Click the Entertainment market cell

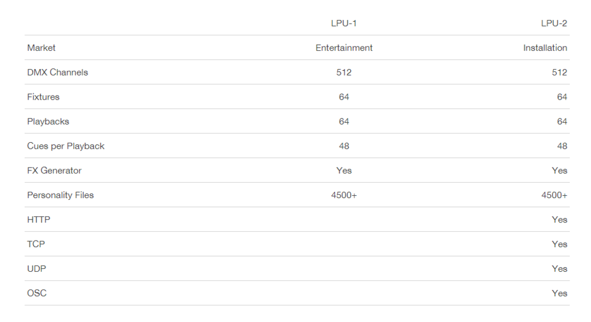(x=344, y=48)
